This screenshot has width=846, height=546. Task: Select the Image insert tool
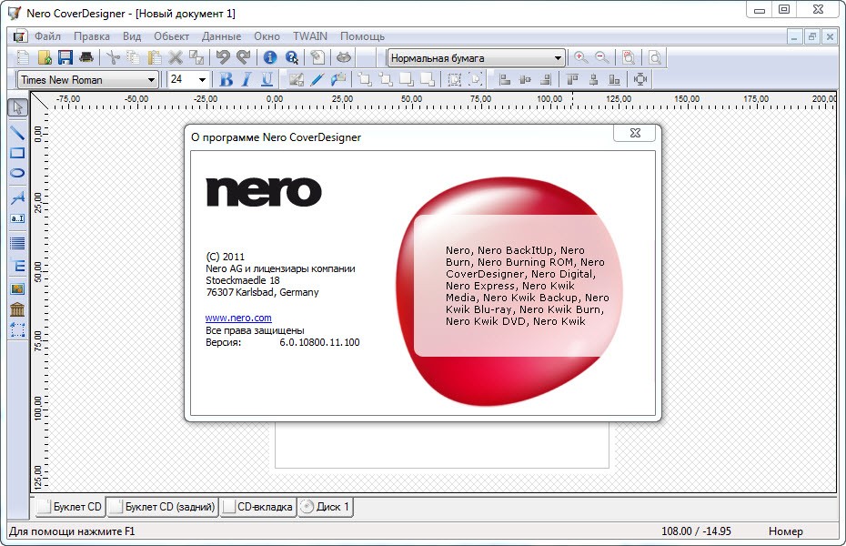point(17,289)
